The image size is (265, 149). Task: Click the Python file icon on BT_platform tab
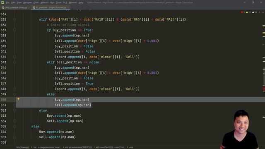point(34,7)
